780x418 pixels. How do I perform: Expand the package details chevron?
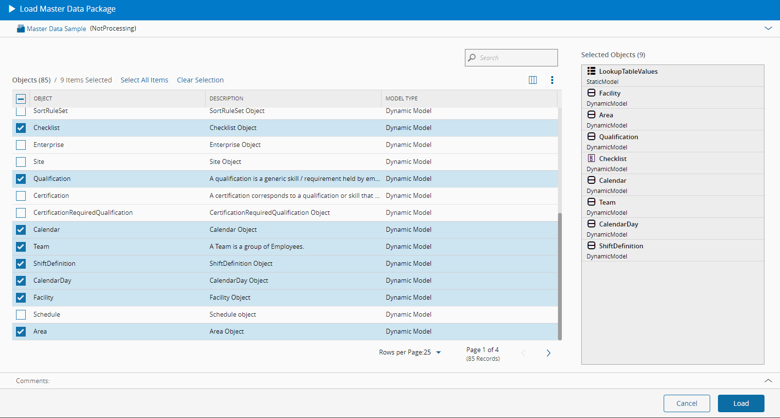tap(768, 29)
